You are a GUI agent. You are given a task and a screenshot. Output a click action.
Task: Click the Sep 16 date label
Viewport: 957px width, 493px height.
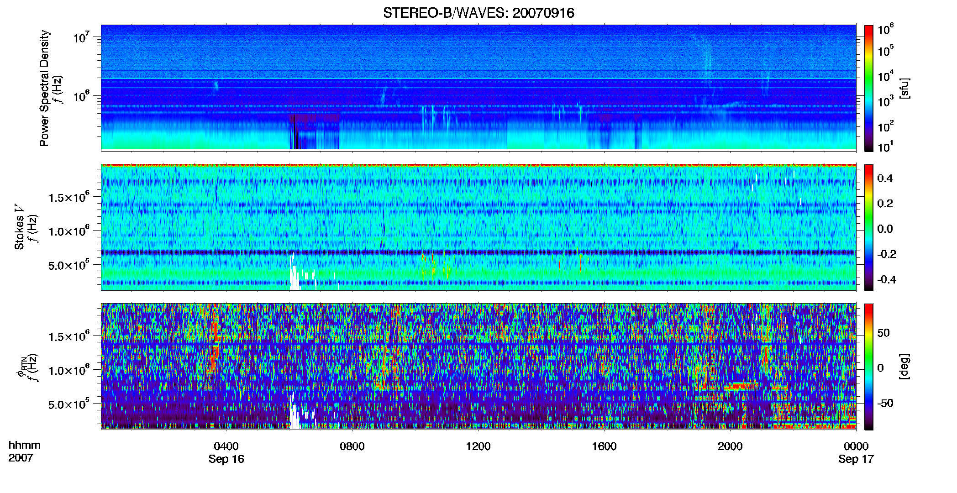coord(226,459)
